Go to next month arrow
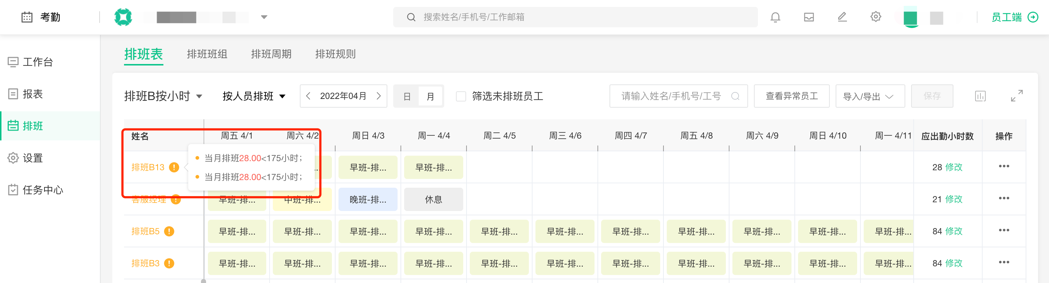 coord(379,96)
